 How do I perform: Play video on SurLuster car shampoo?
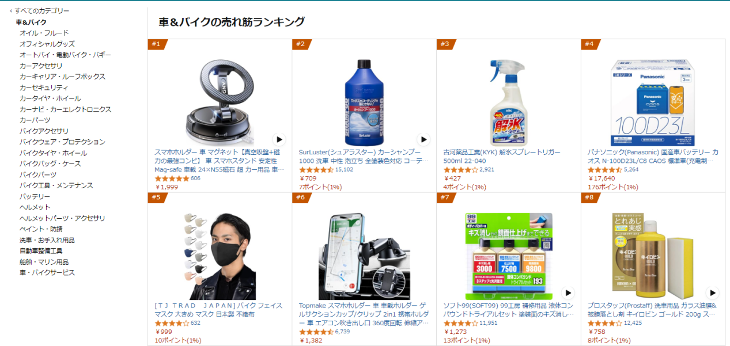(x=423, y=139)
